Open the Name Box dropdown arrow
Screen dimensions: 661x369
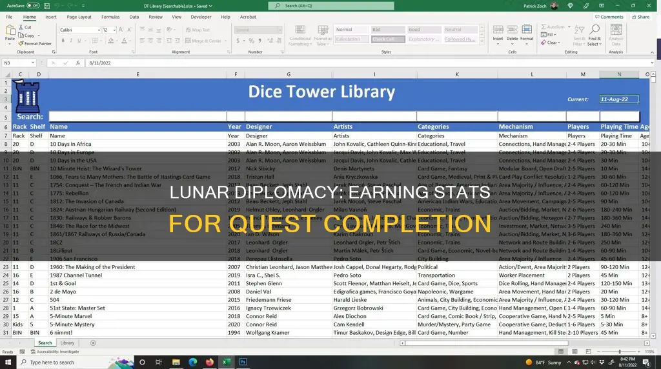pos(33,63)
